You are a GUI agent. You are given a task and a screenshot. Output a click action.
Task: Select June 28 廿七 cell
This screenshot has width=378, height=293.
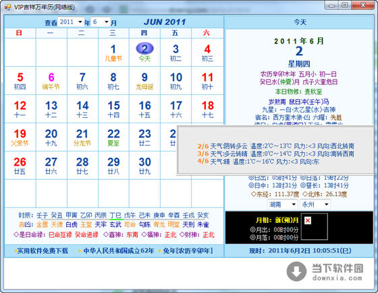tap(82, 165)
